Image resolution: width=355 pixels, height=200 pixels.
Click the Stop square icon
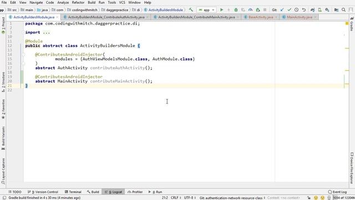tap(265, 10)
